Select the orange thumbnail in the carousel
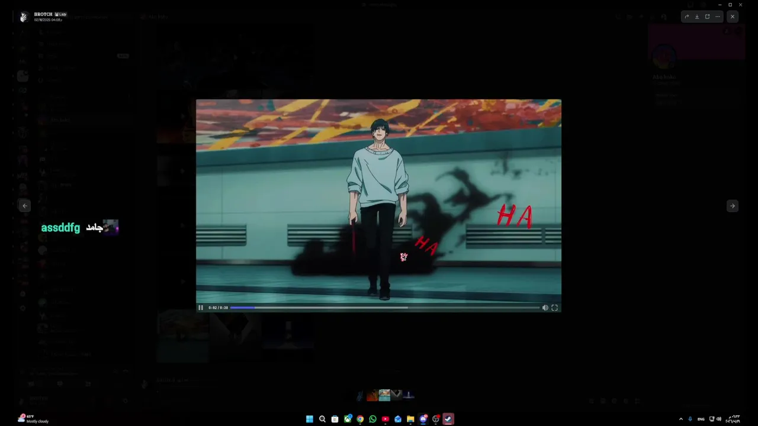This screenshot has height=426, width=758. 372,395
